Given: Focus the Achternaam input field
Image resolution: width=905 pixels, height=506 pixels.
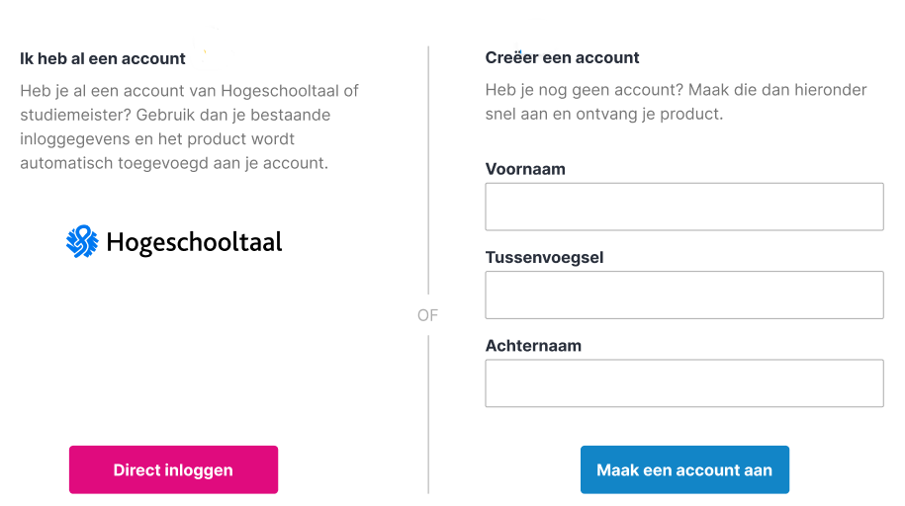Looking at the screenshot, I should 683,383.
